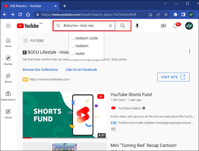Screen dimensions: 199x151
Task: Click the Turning Red video thumbnail
Action: tap(65, 147)
